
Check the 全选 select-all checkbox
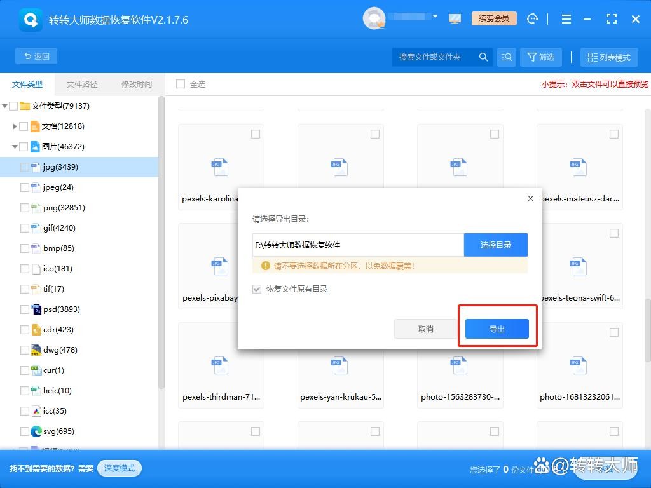[181, 84]
